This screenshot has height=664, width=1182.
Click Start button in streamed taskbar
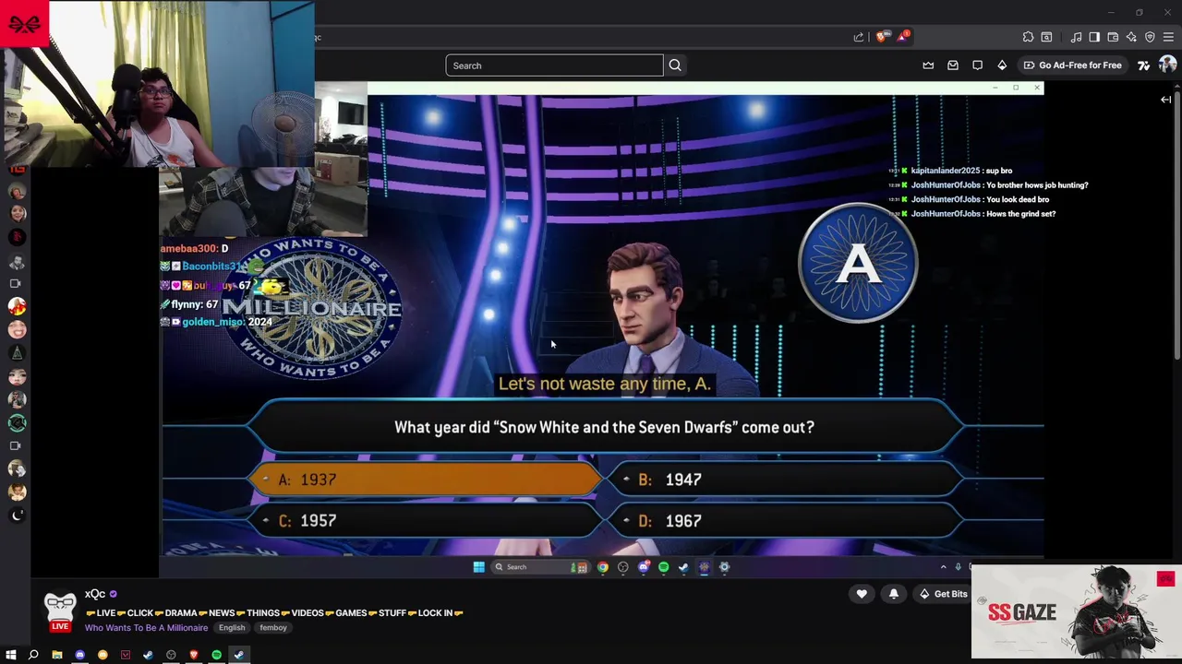pyautogui.click(x=478, y=567)
